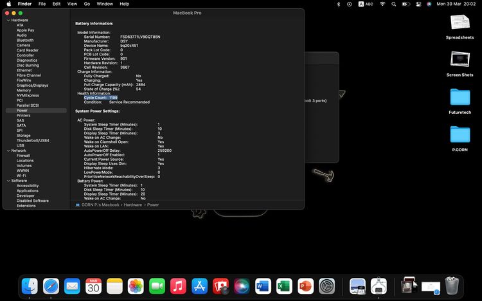Open FaceTime from the Dock

click(x=157, y=286)
